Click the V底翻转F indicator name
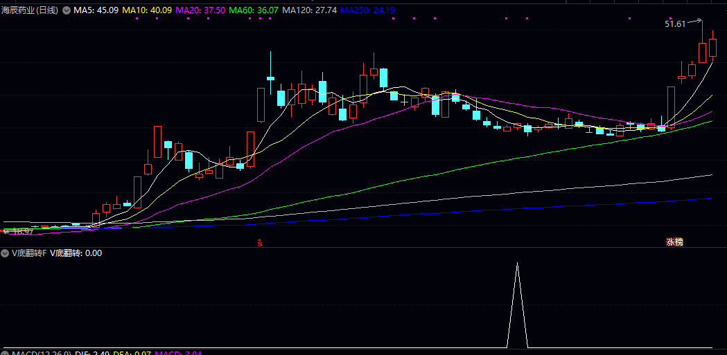Screen dimensions: 727x355 pos(29,253)
